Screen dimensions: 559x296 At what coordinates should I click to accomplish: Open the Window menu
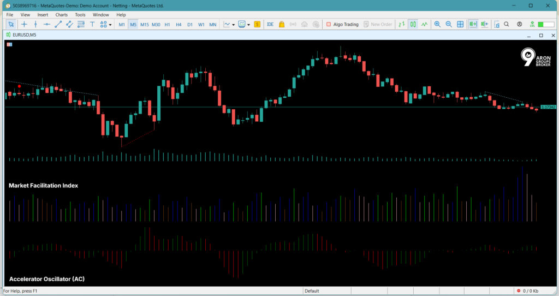(100, 15)
